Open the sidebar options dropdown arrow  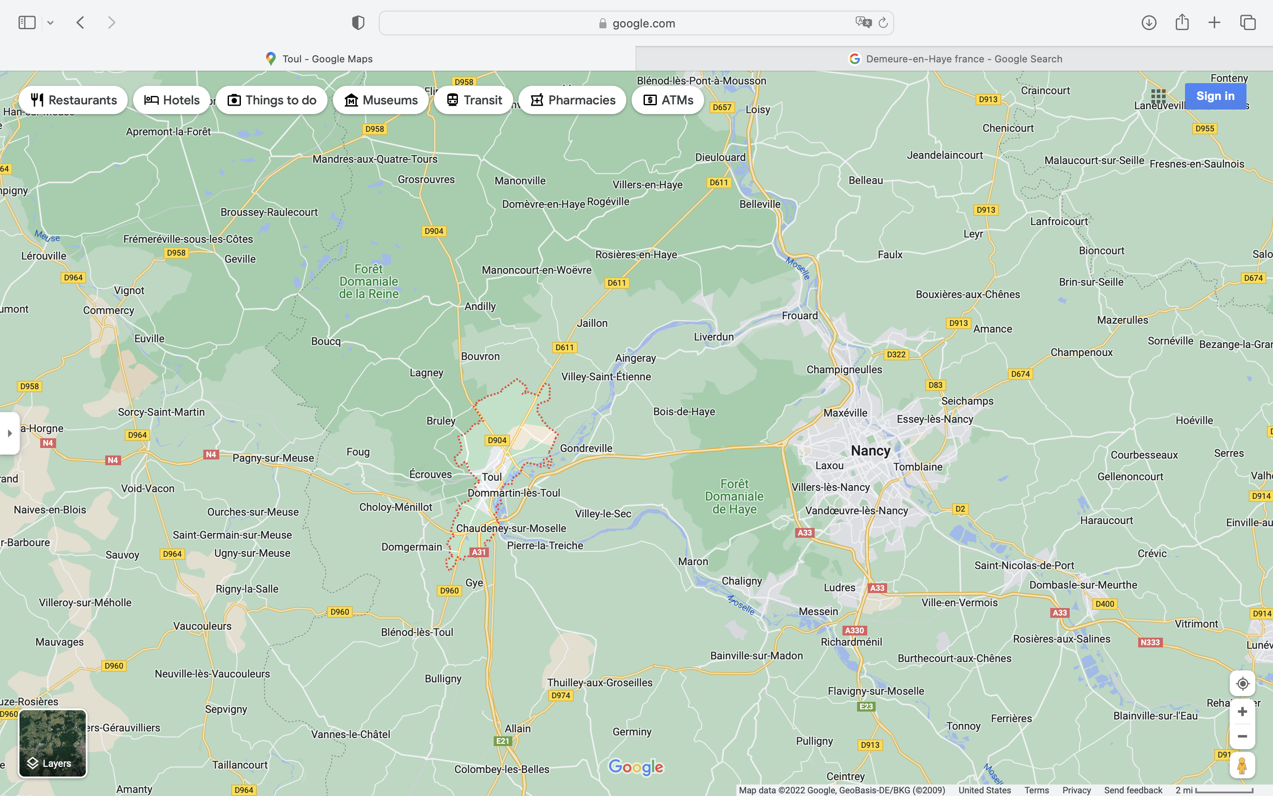pyautogui.click(x=50, y=23)
